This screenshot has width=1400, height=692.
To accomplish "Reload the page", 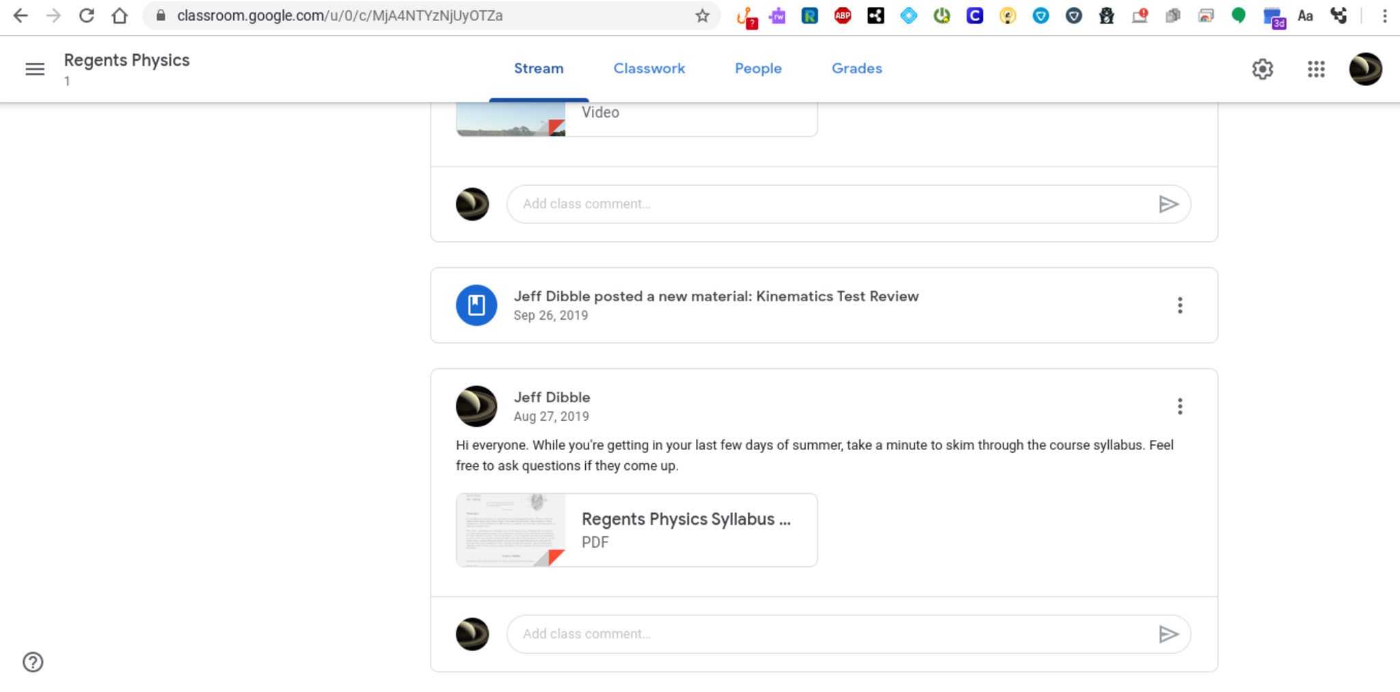I will (87, 16).
